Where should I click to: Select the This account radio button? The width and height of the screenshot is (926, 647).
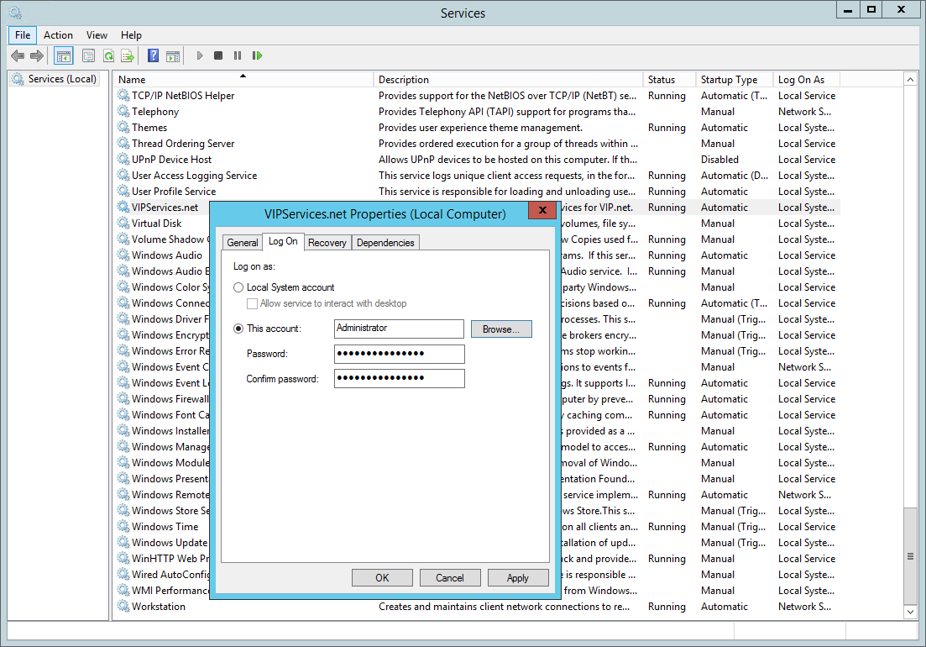point(238,329)
